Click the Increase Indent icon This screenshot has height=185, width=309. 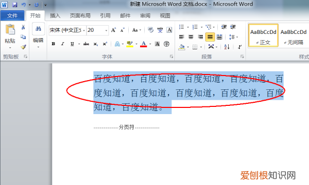coord(233,27)
